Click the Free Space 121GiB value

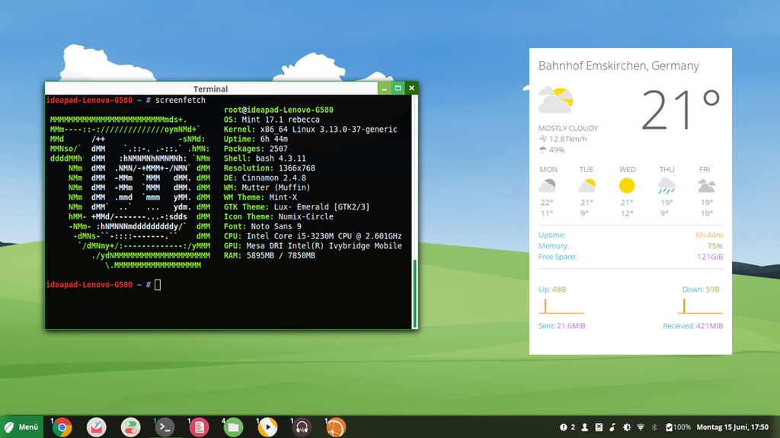tap(710, 257)
